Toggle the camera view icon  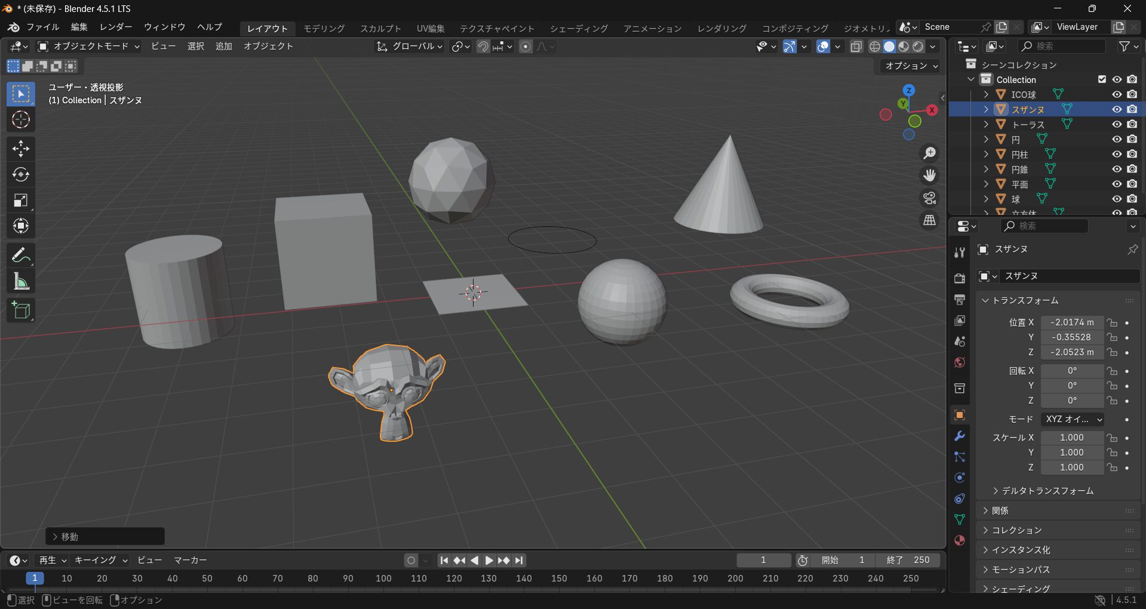pyautogui.click(x=929, y=198)
